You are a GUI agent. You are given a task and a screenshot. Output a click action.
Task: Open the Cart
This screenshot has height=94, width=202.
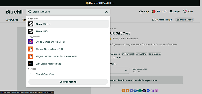tap(188, 12)
